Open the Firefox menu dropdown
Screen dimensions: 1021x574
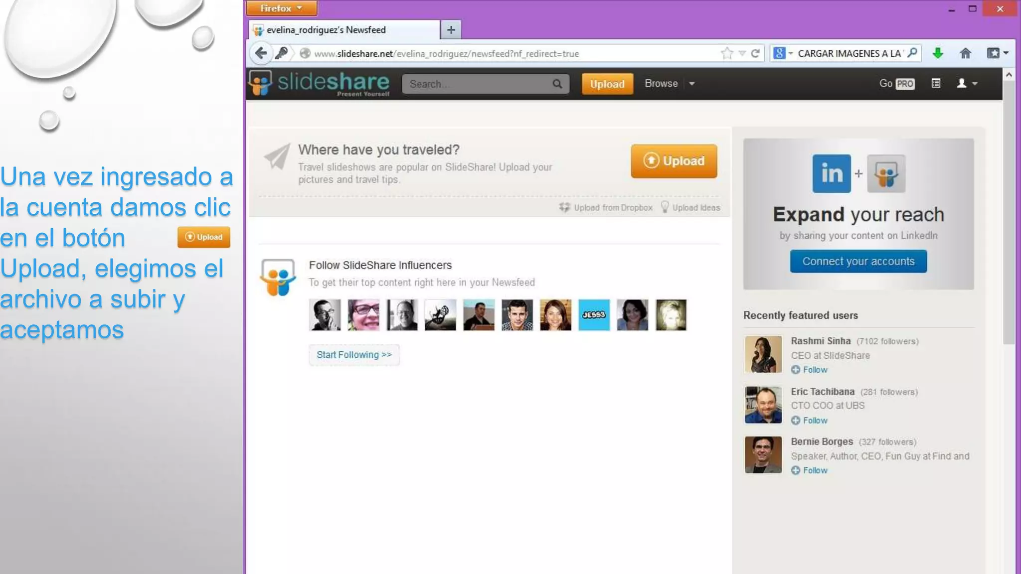[x=282, y=8]
